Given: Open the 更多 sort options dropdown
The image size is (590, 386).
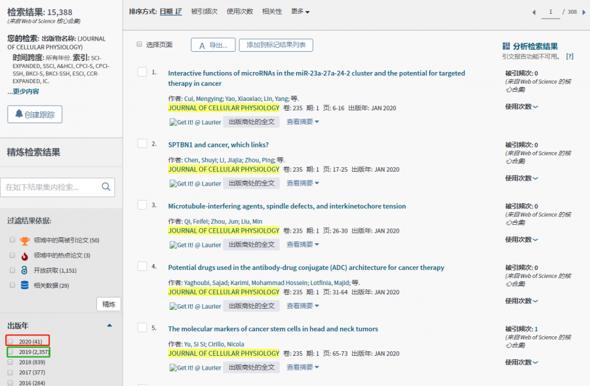Looking at the screenshot, I should click(300, 12).
